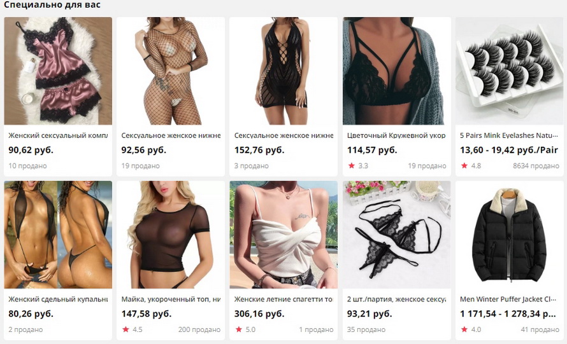Screen dimensions: 567x344
Task: Click the 306,16 руб. price text
Action: 259,313
